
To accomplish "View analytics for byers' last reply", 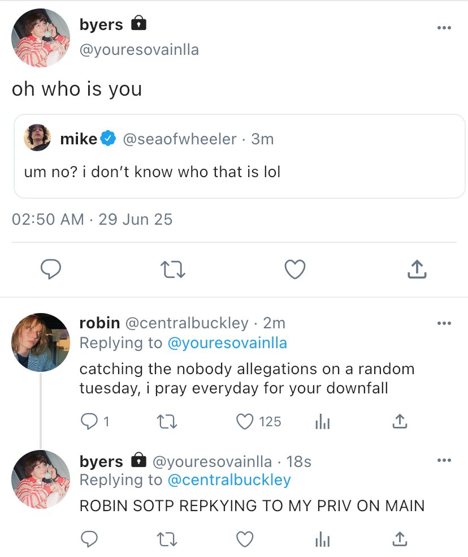I will coord(322,539).
